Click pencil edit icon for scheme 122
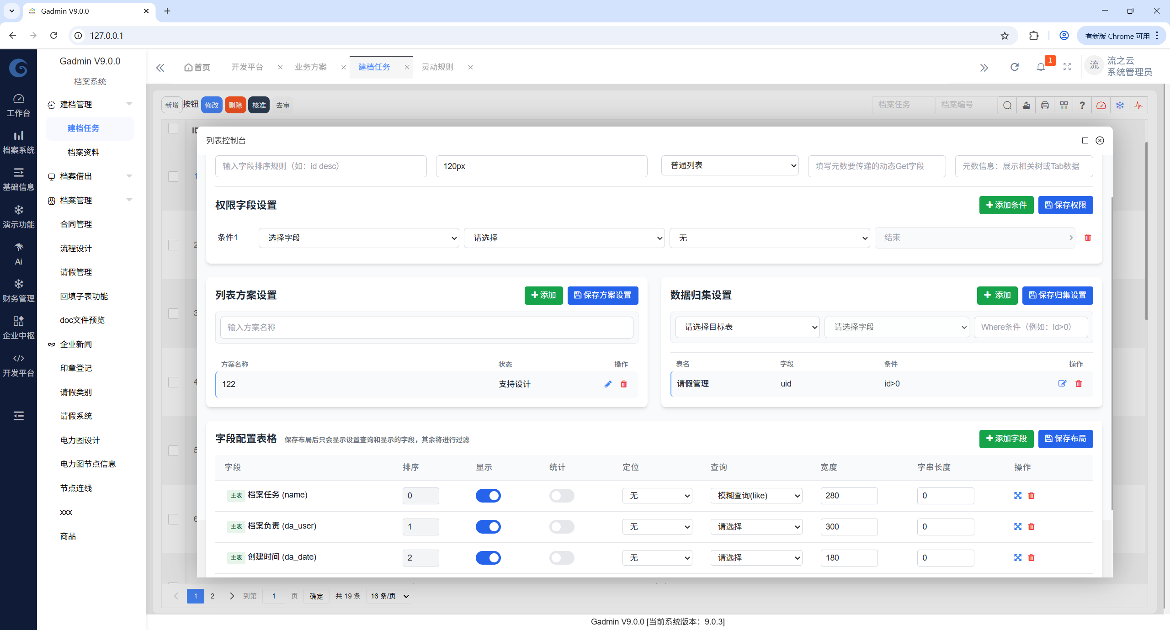 pyautogui.click(x=608, y=384)
